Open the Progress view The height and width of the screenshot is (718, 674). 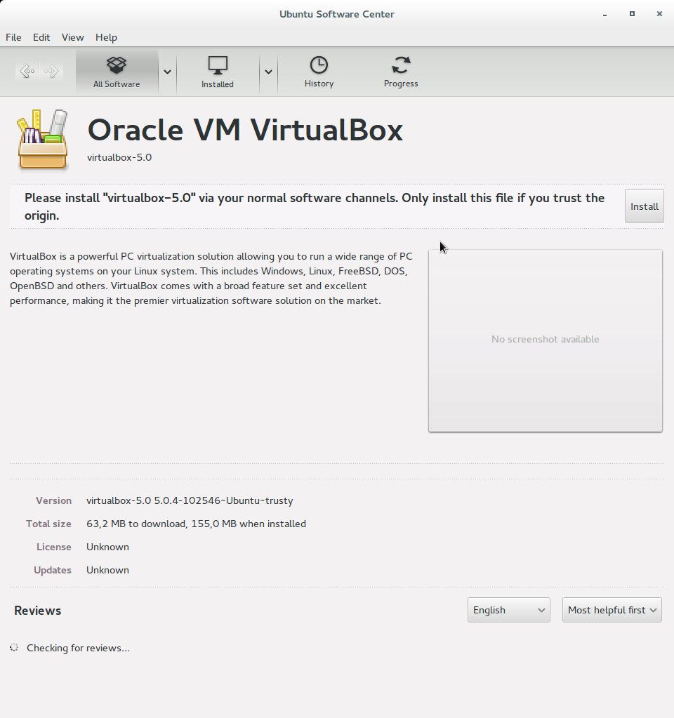401,72
